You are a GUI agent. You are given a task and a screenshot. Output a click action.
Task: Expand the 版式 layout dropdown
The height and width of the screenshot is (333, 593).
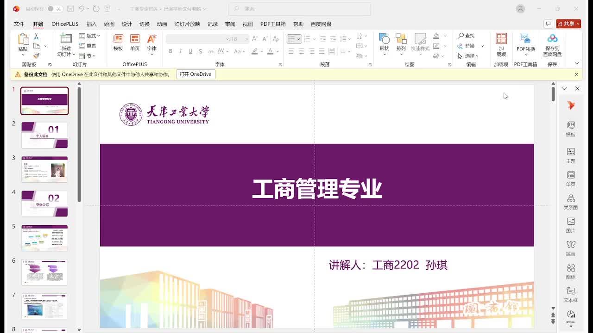coord(89,36)
